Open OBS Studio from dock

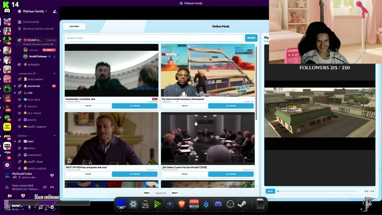click(230, 204)
